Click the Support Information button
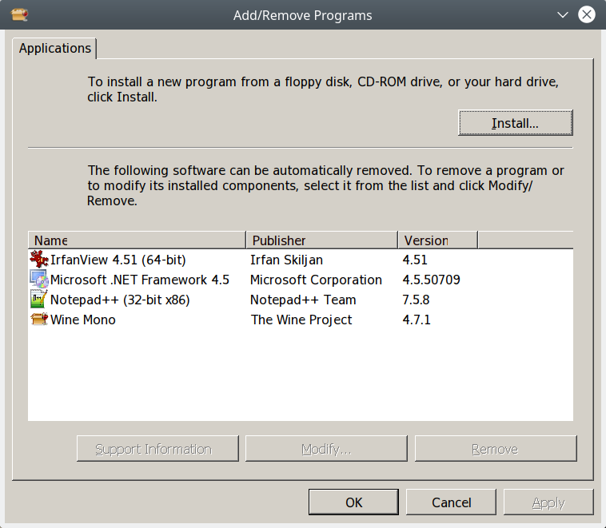This screenshot has height=528, width=606. 157,449
